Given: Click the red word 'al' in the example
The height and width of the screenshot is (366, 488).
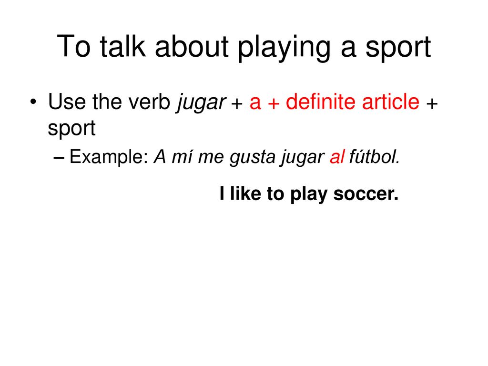Looking at the screenshot, I should point(337,157).
